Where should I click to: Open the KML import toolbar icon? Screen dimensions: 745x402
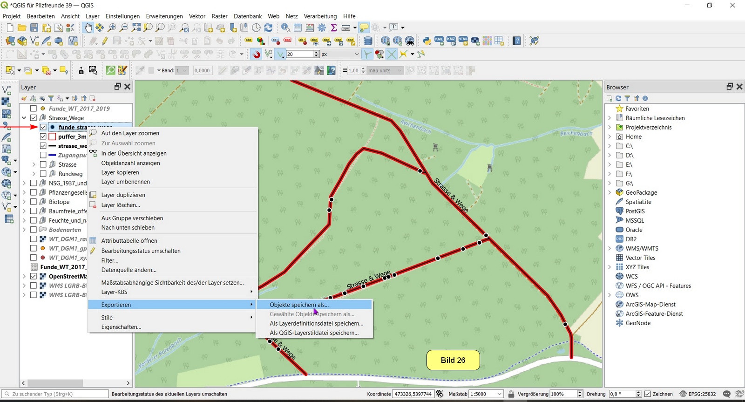439,41
